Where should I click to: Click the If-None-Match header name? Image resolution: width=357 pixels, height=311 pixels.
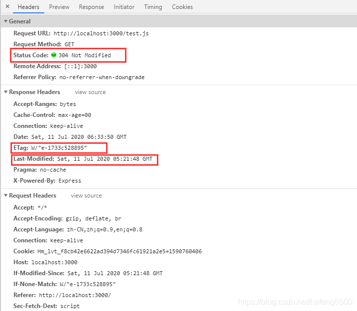tap(35, 284)
